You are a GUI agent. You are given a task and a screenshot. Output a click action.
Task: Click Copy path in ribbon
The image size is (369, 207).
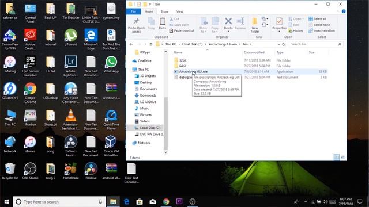click(179, 25)
